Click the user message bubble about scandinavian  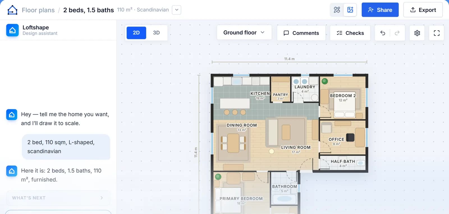[66, 147]
